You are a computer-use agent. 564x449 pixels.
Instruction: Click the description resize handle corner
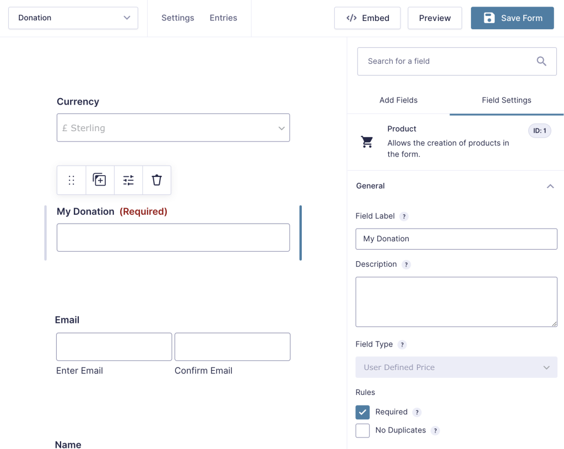coord(554,324)
